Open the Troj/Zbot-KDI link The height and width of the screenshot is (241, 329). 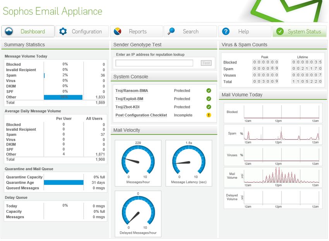pos(127,107)
